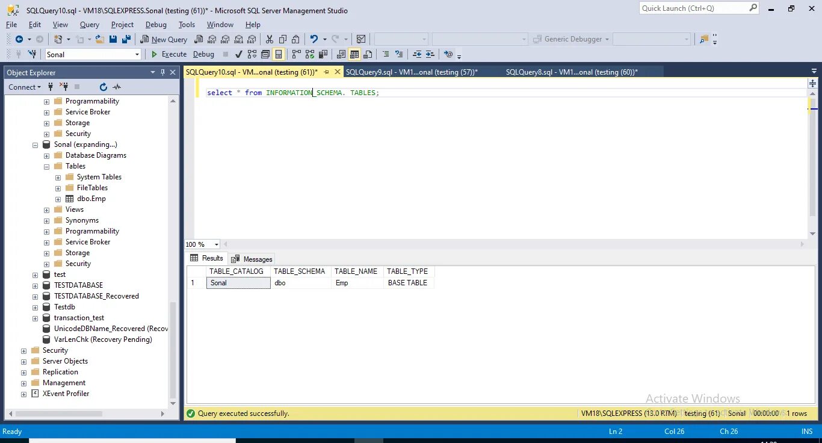Comment out the selected lines
This screenshot has height=443, width=822.
click(386, 54)
